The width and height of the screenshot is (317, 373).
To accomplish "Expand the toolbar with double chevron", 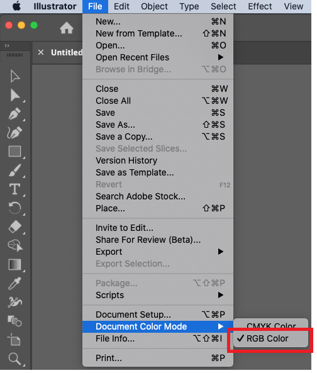I will click(x=7, y=45).
